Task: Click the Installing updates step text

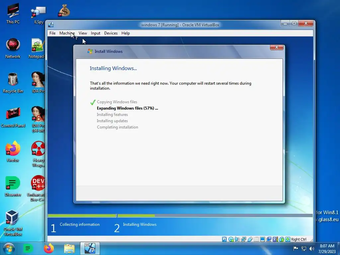Action: 112,121
